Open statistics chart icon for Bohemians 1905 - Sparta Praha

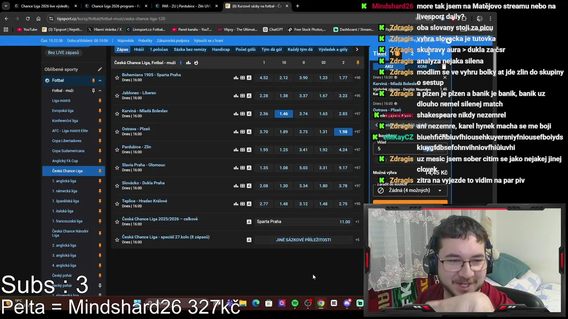coord(236,78)
